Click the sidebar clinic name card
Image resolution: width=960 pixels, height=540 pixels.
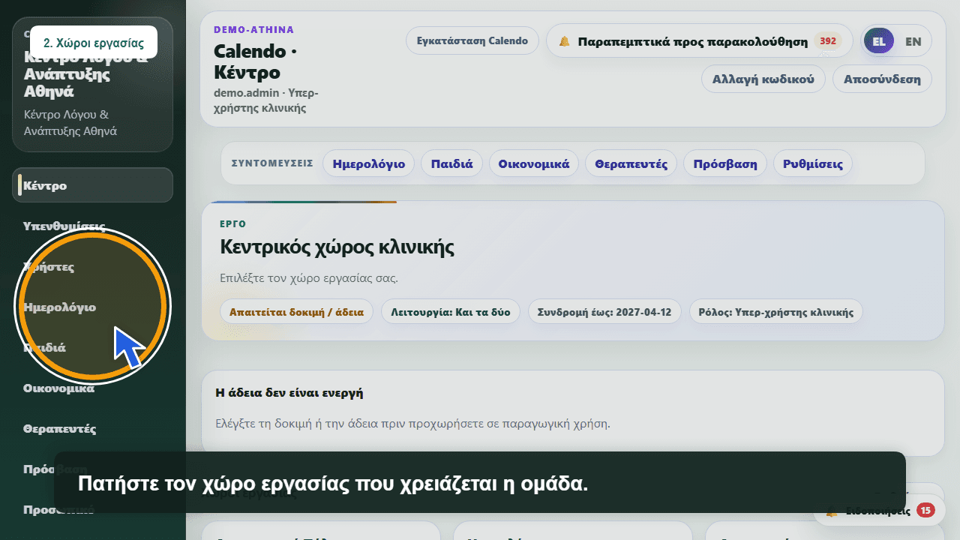pos(92,85)
